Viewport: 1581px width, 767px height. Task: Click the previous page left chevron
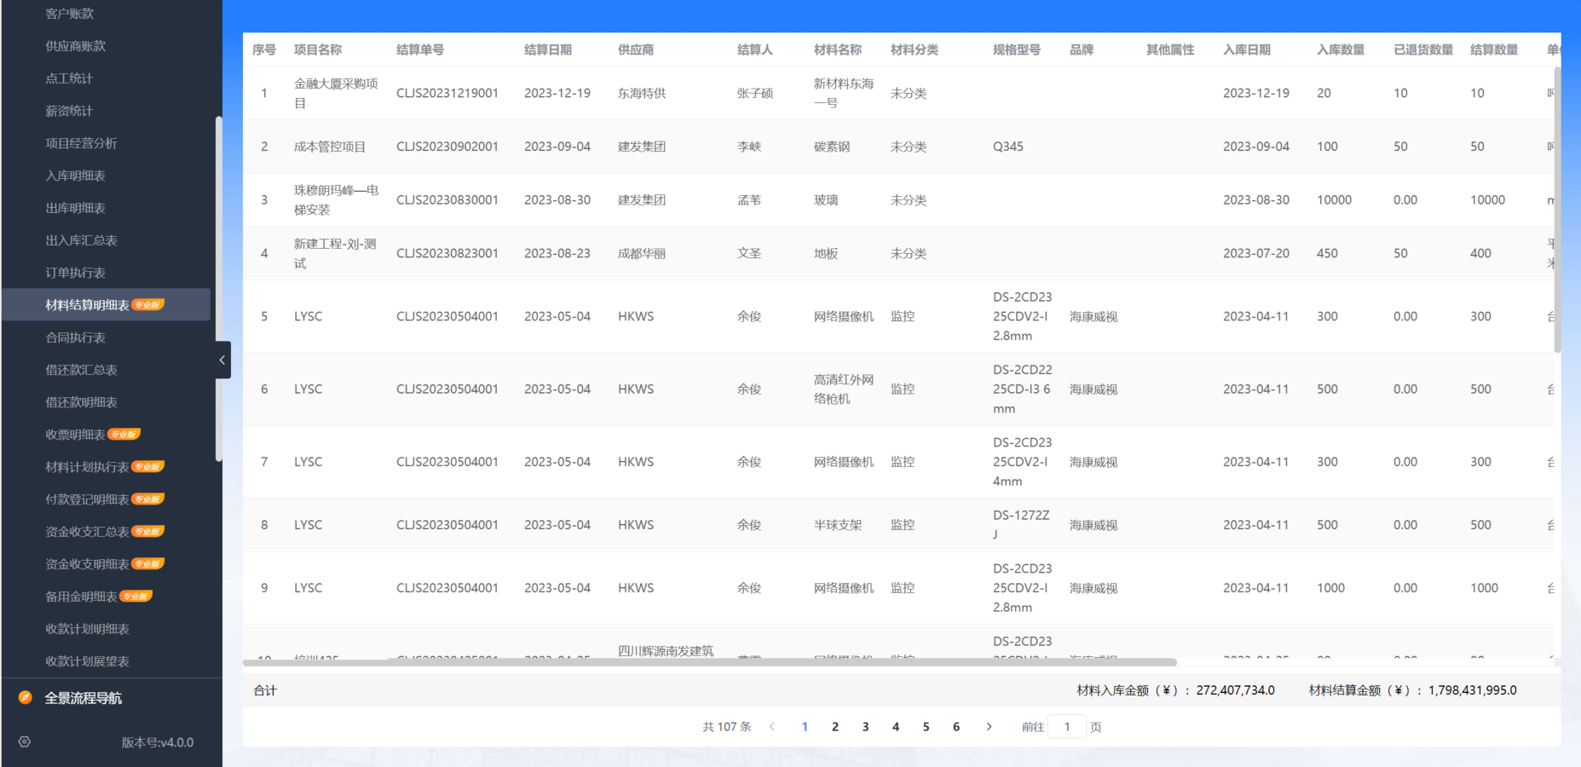coord(772,727)
